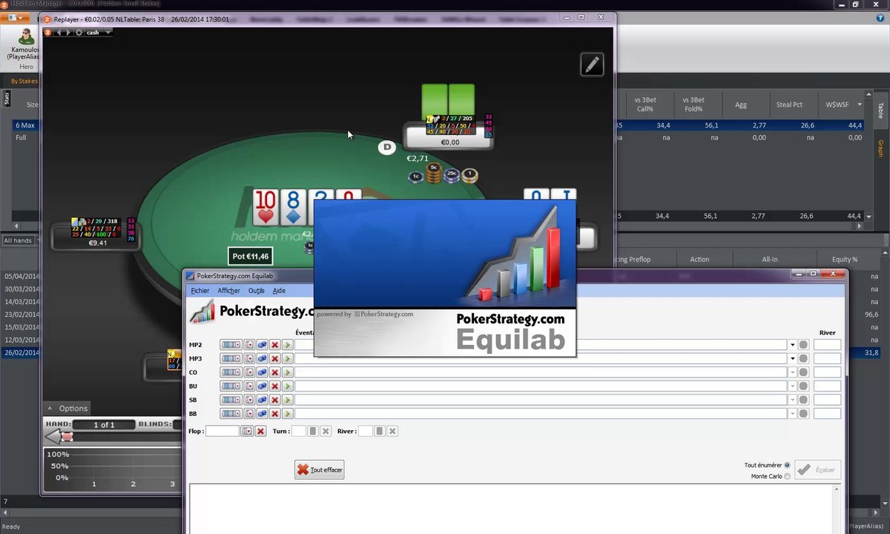This screenshot has height=534, width=890.
Task: Expand CO range dropdown arrow
Action: click(792, 372)
